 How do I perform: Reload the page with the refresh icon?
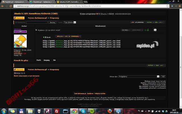click(x=11, y=6)
